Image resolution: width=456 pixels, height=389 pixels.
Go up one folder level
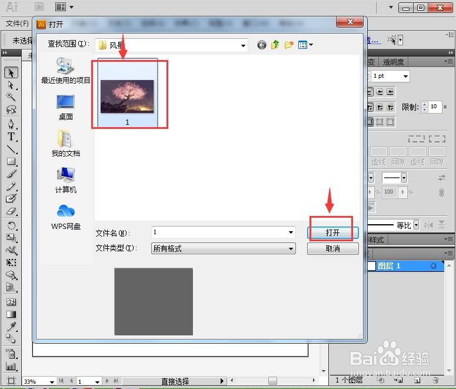pos(275,45)
